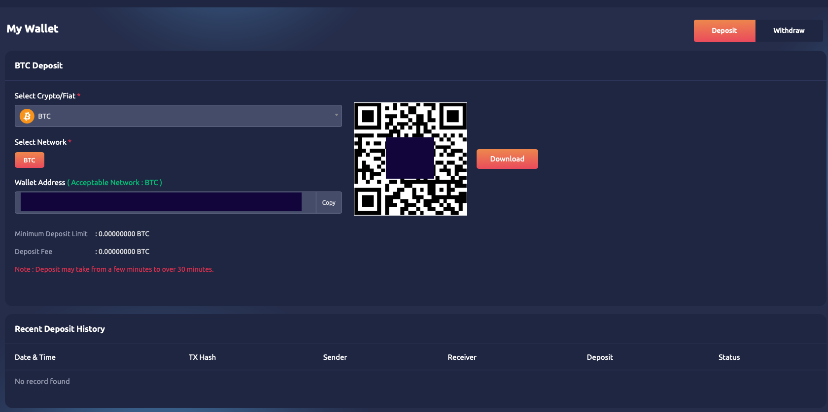The width and height of the screenshot is (828, 412).
Task: Click the 'No record found' text
Action: (42, 381)
